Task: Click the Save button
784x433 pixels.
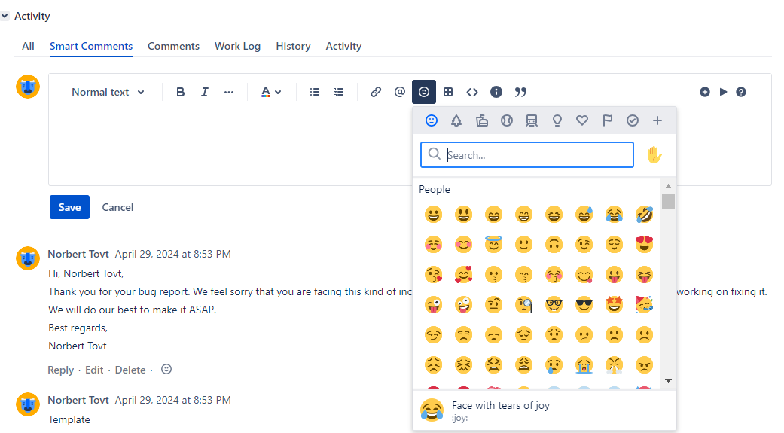Action: pyautogui.click(x=69, y=207)
